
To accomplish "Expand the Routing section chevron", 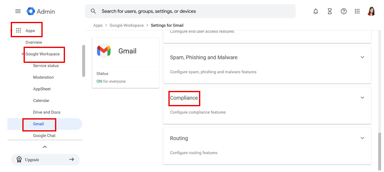I will coord(362,138).
